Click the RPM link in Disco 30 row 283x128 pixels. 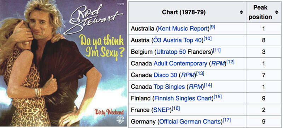pos(188,75)
